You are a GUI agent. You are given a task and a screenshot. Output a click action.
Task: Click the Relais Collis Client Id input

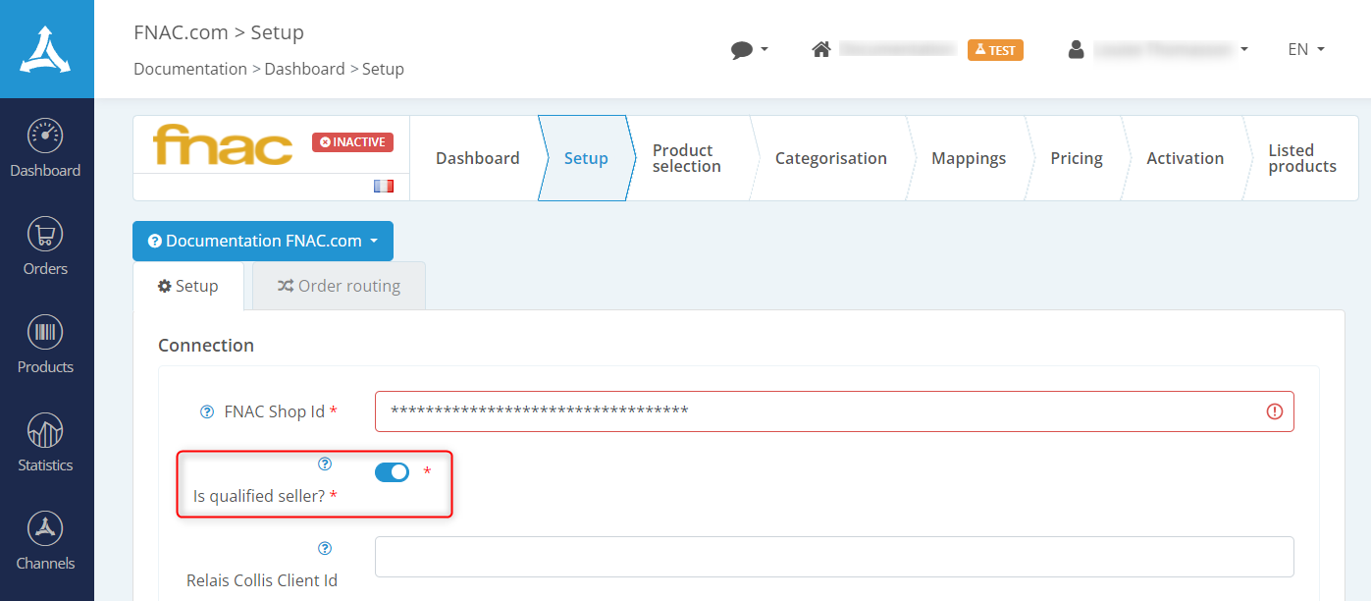point(834,557)
